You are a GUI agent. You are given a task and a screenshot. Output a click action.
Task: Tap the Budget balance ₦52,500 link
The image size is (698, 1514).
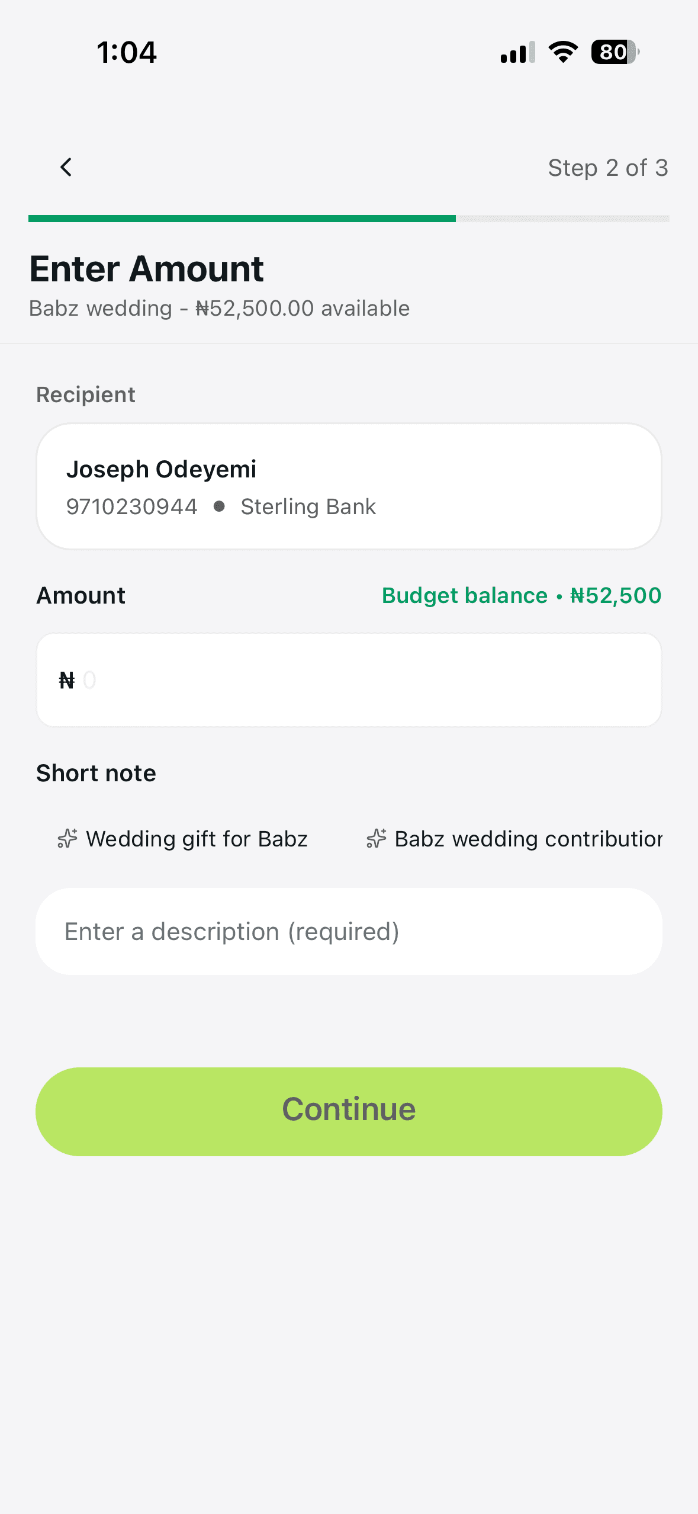521,595
